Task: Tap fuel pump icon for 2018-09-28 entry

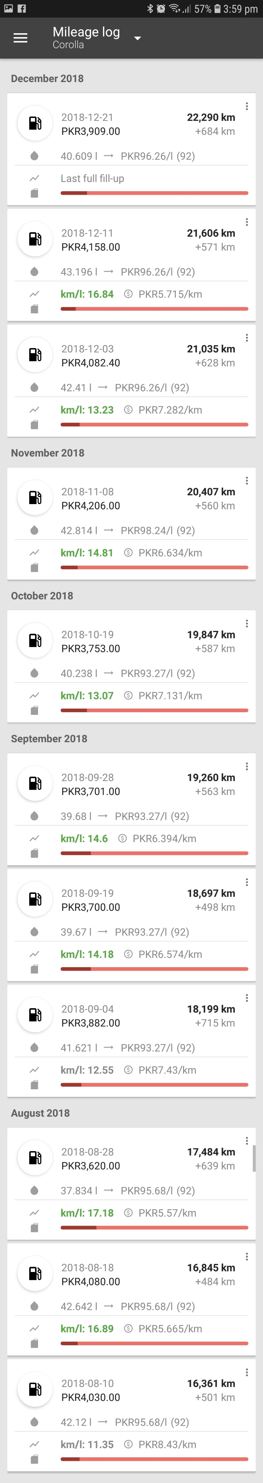Action: 35,783
